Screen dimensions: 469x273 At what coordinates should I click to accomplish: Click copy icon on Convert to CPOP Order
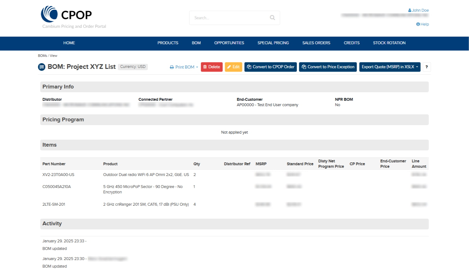[249, 67]
